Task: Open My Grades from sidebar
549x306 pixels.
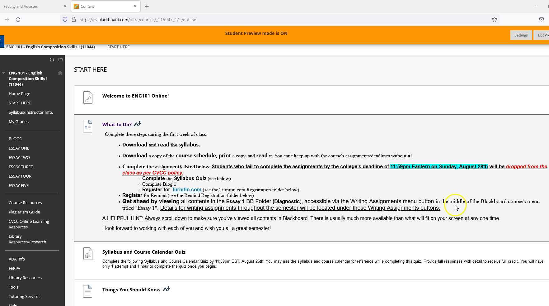Action: coord(19,122)
